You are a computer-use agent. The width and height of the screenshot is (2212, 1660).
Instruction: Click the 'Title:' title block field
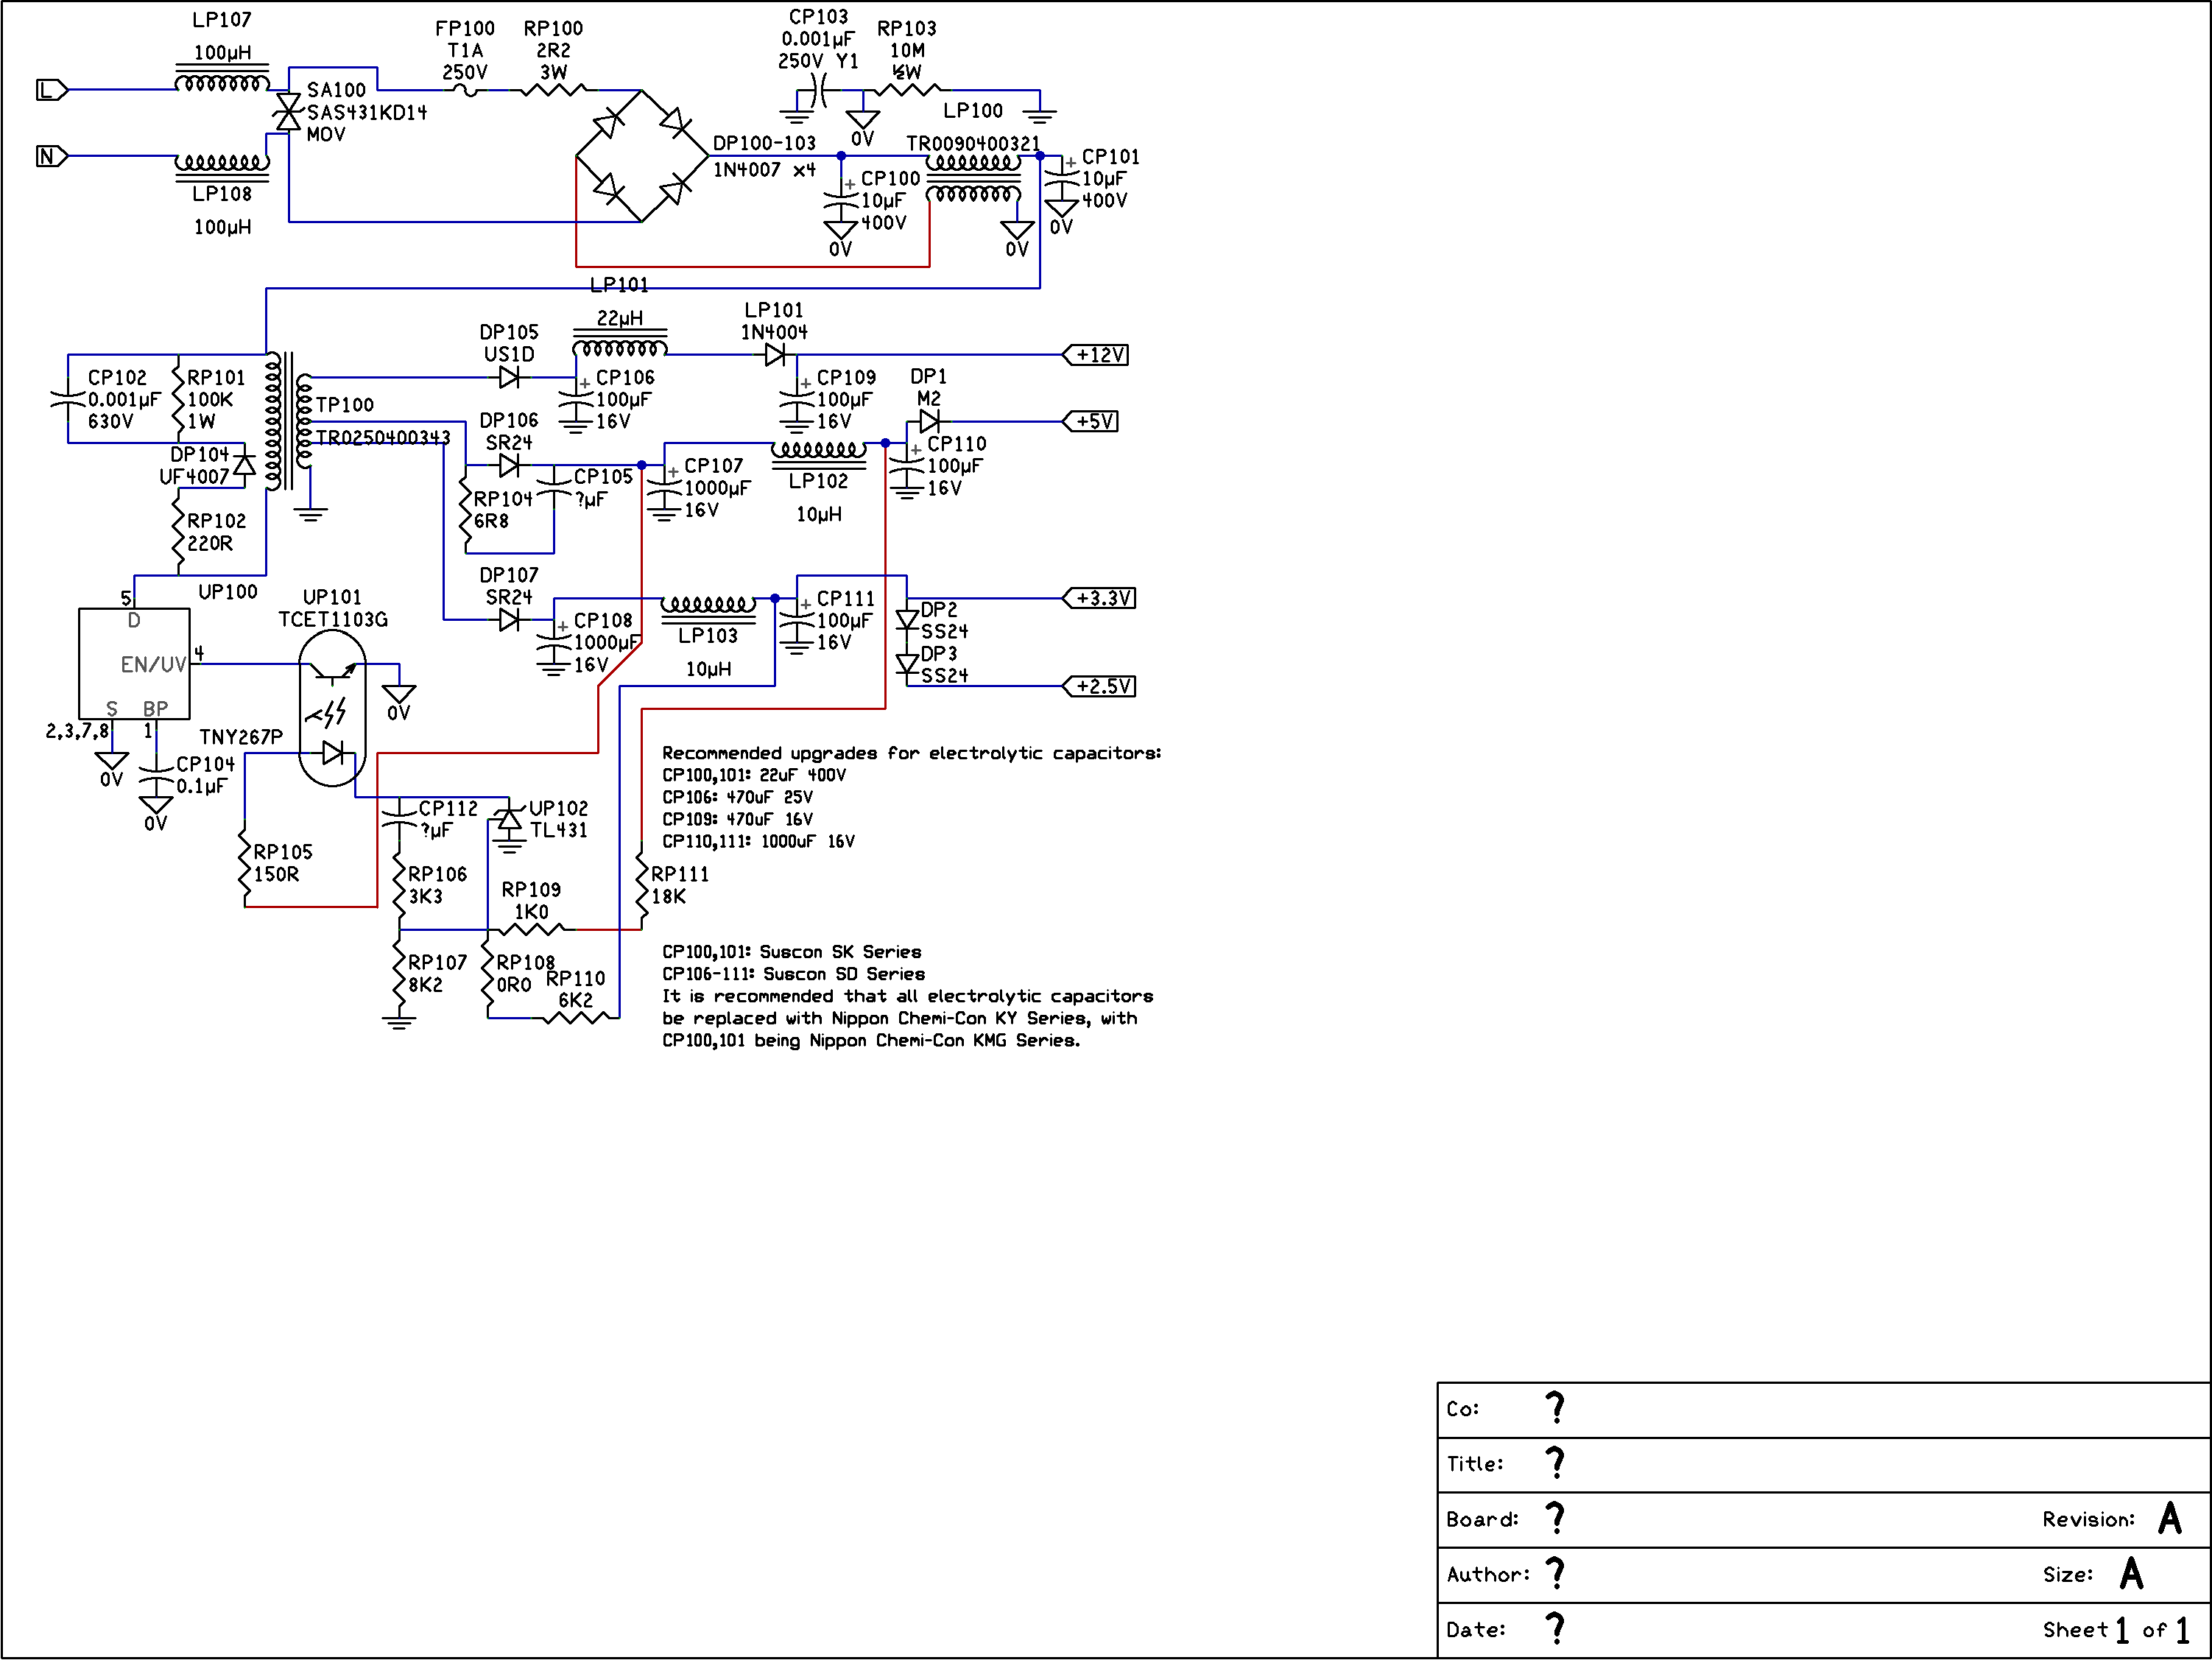click(x=1823, y=1465)
